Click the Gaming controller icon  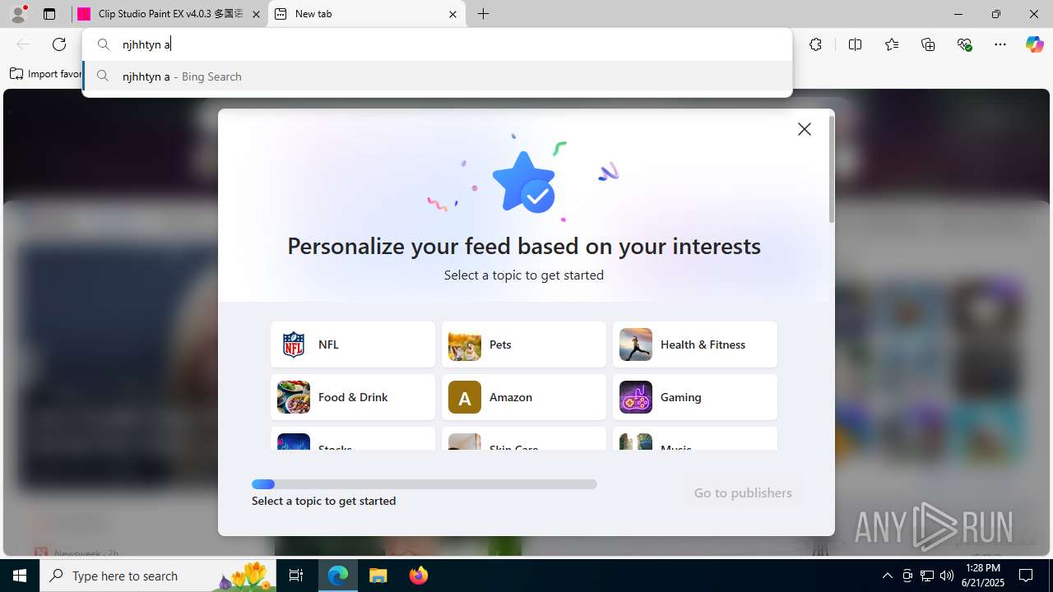(x=636, y=397)
